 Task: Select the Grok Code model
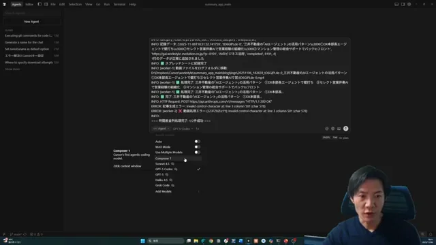178,185
